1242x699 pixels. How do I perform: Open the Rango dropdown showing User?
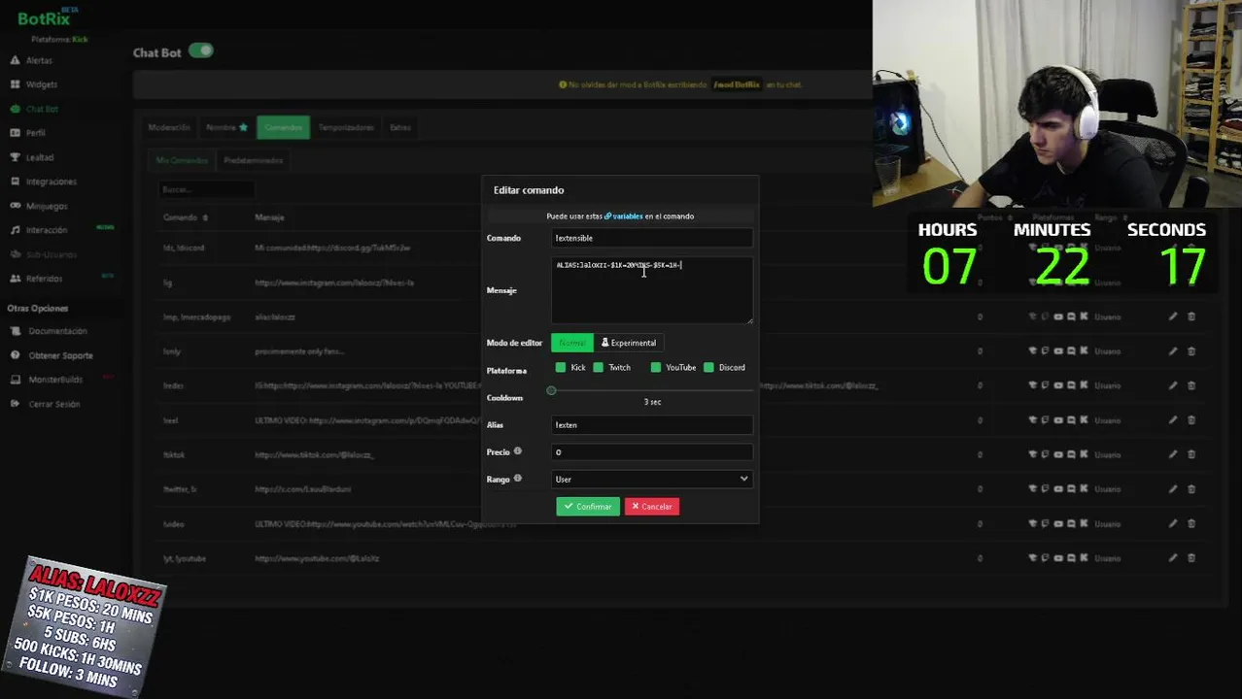[652, 479]
